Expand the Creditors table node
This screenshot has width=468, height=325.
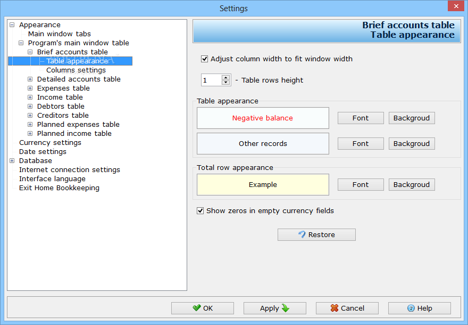pyautogui.click(x=30, y=115)
